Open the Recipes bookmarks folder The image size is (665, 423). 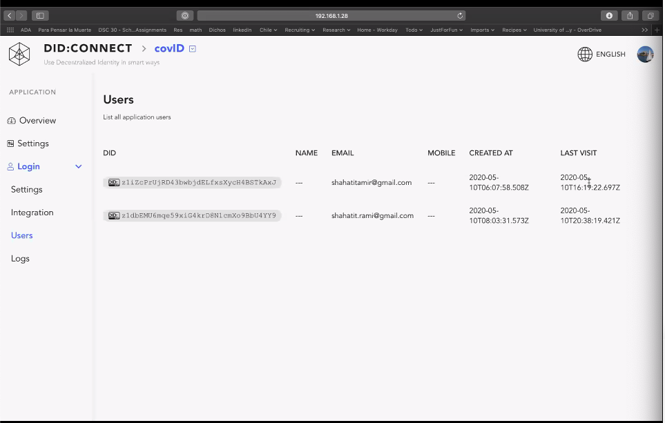click(x=514, y=30)
